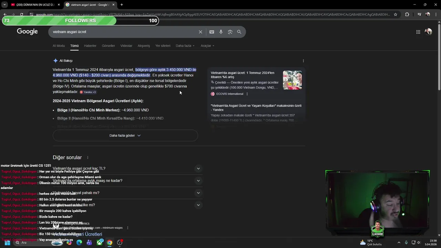Open options for the minimum-wages search result
This screenshot has height=248, width=441.
127,228
